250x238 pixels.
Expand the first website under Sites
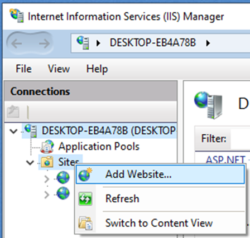coord(47,179)
